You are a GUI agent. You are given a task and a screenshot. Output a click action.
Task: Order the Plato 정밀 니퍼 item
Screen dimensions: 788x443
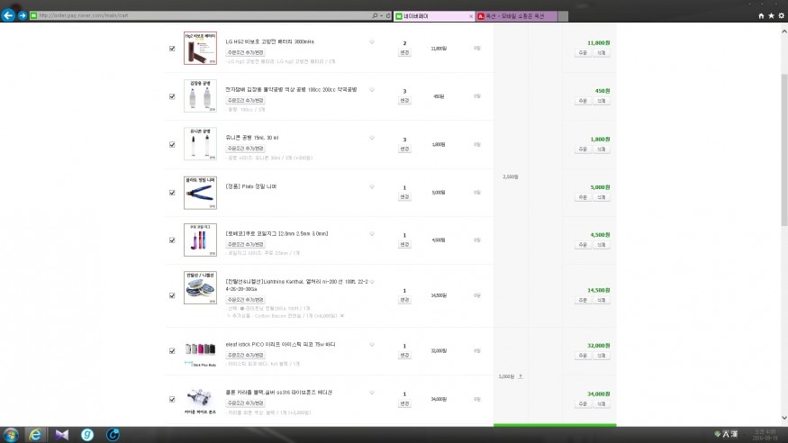coord(583,197)
